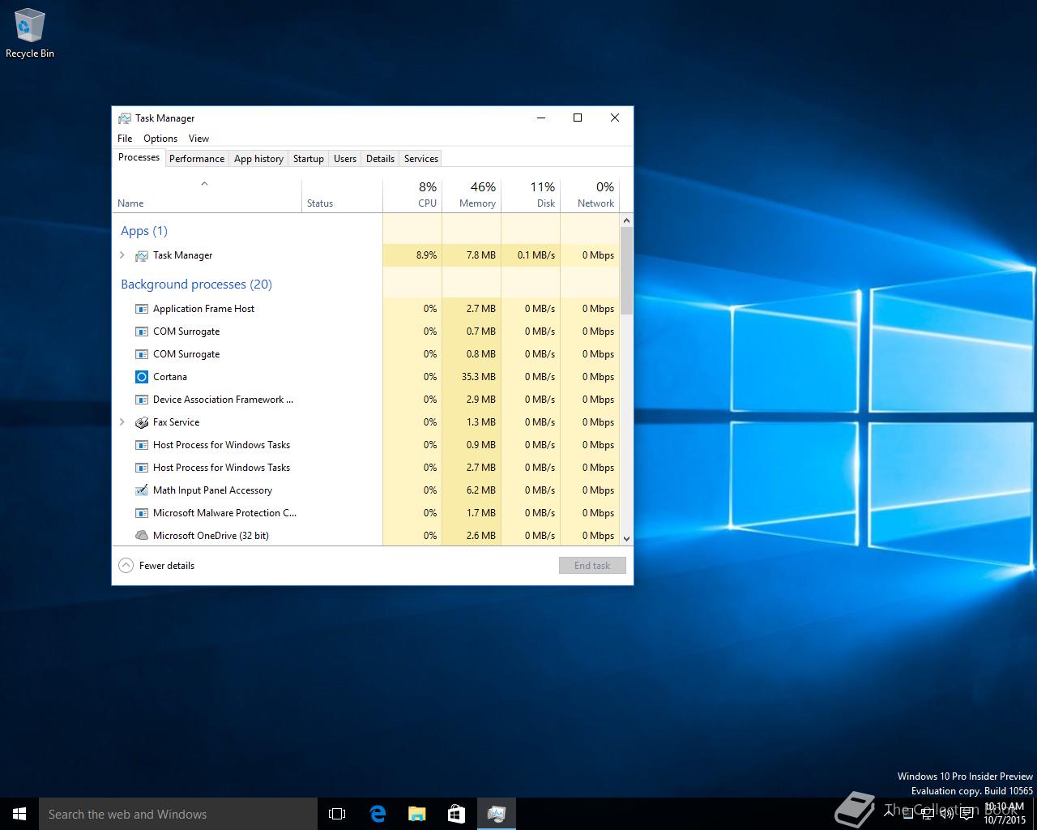The width and height of the screenshot is (1037, 830).
Task: Click the Task Manager title bar icon
Action: [125, 118]
